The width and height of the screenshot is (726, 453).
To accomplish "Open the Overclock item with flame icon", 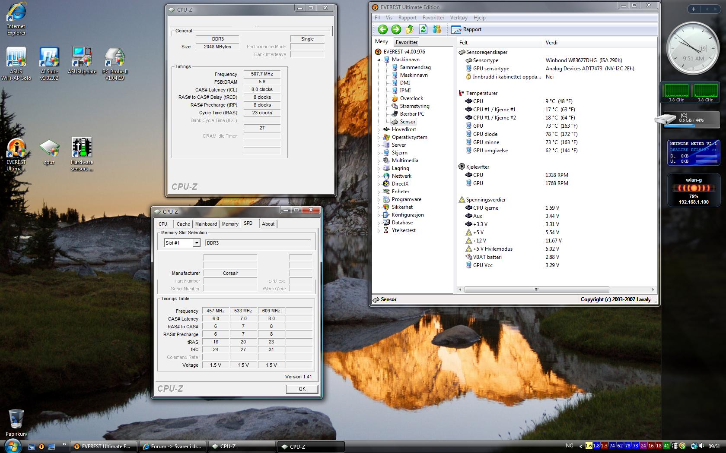I will click(x=407, y=98).
